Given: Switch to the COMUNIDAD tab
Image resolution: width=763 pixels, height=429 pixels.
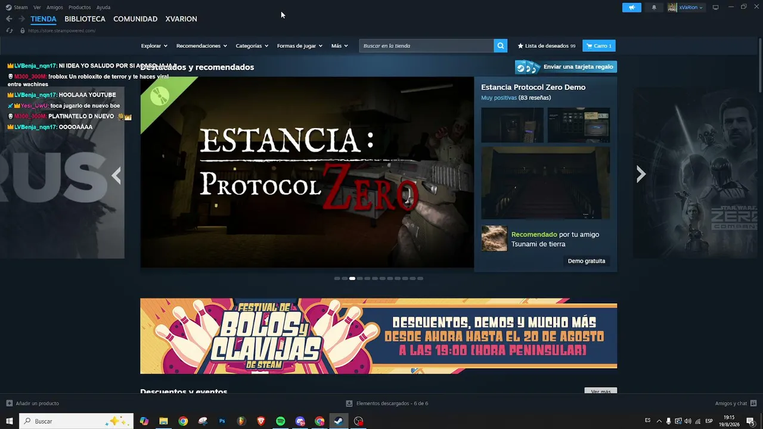Looking at the screenshot, I should (x=135, y=19).
